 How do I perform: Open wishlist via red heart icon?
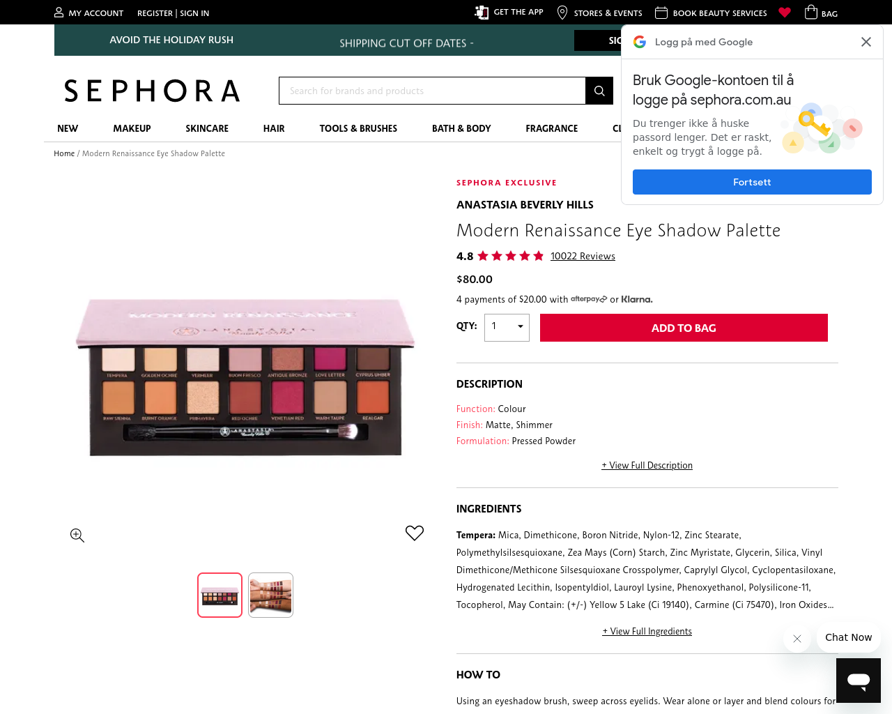pyautogui.click(x=785, y=13)
